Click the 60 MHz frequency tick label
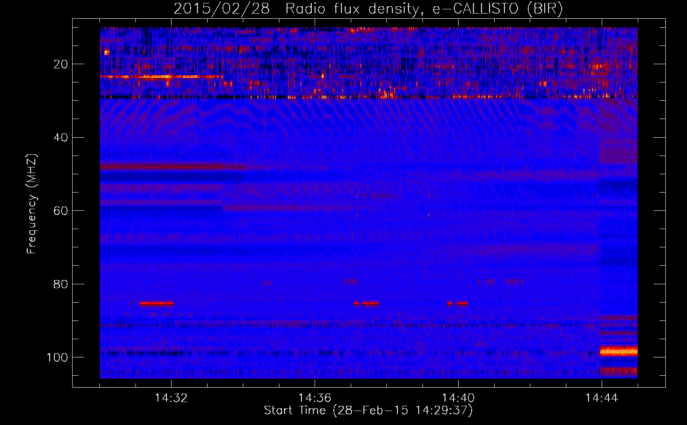The image size is (687, 425). [61, 211]
